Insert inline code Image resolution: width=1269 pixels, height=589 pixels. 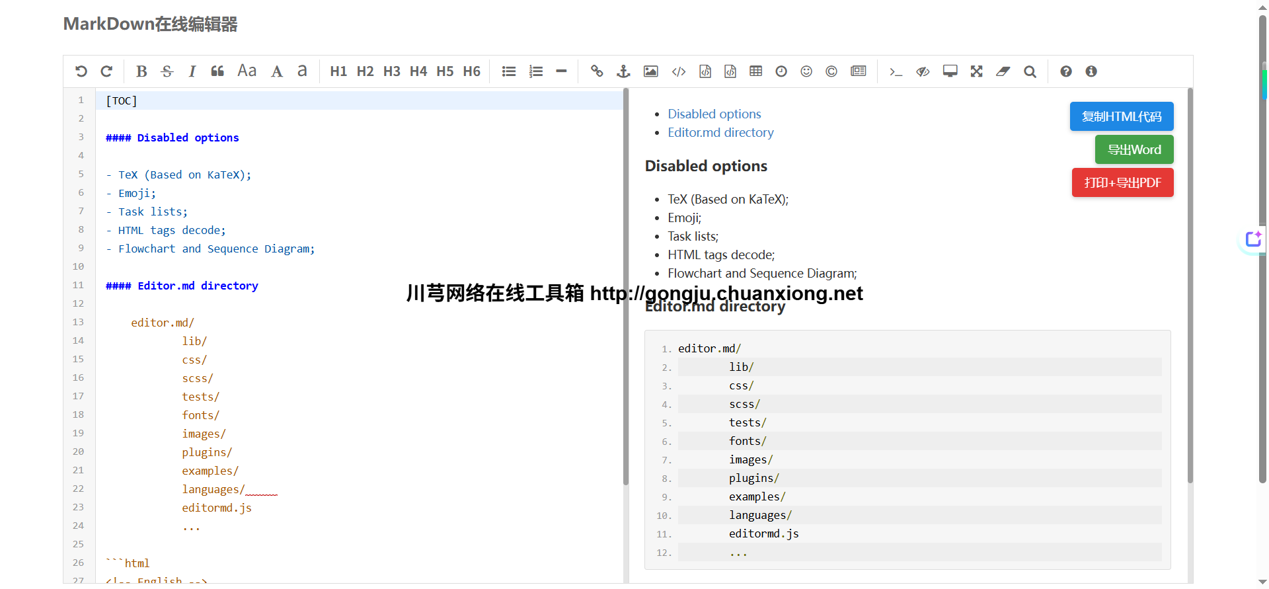(x=679, y=71)
